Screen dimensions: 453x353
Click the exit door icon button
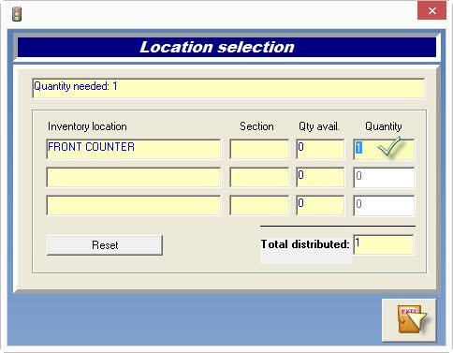(409, 320)
